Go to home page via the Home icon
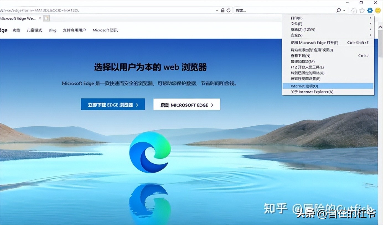Image resolution: width=383 pixels, height=225 pixels. point(354,10)
